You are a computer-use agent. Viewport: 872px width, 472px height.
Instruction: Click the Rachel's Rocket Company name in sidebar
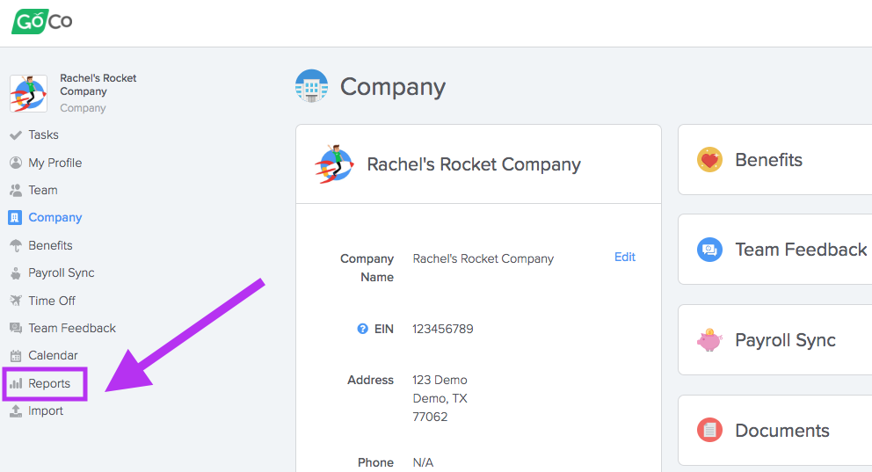click(x=98, y=84)
